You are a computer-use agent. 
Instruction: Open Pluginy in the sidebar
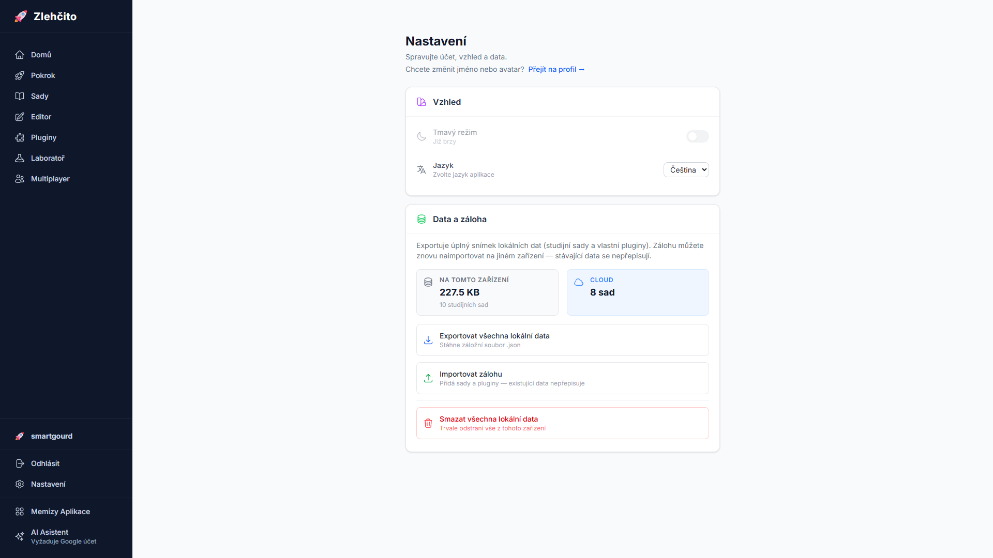(x=66, y=137)
